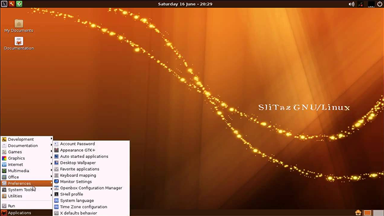This screenshot has height=216, width=384.
Task: Click the date and time clock
Action: [185, 4]
